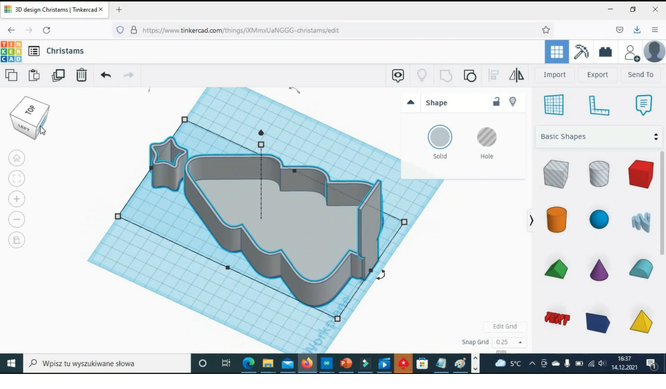This screenshot has width=666, height=389.
Task: Open the Basic Shapes dropdown
Action: (x=599, y=137)
